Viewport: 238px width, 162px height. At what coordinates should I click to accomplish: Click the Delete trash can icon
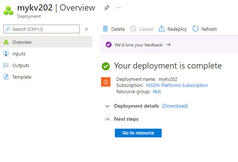click(105, 29)
